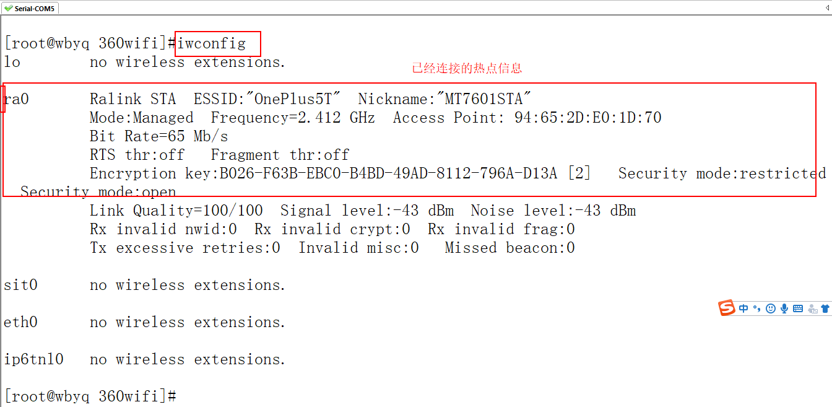This screenshot has height=407, width=832.
Task: Click the bottom command prompt line
Action: 90,396
